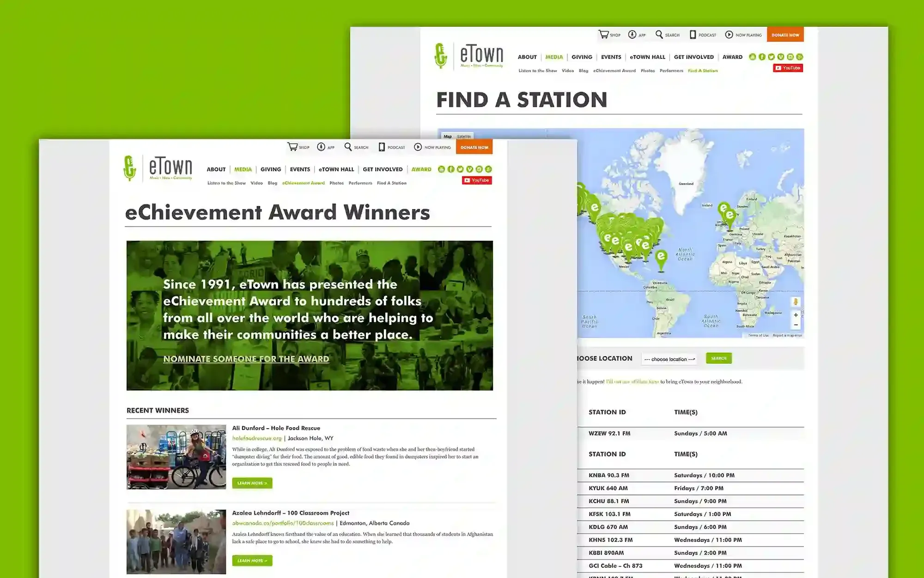
Task: Click Listen to the Show on Award page
Action: tap(226, 183)
